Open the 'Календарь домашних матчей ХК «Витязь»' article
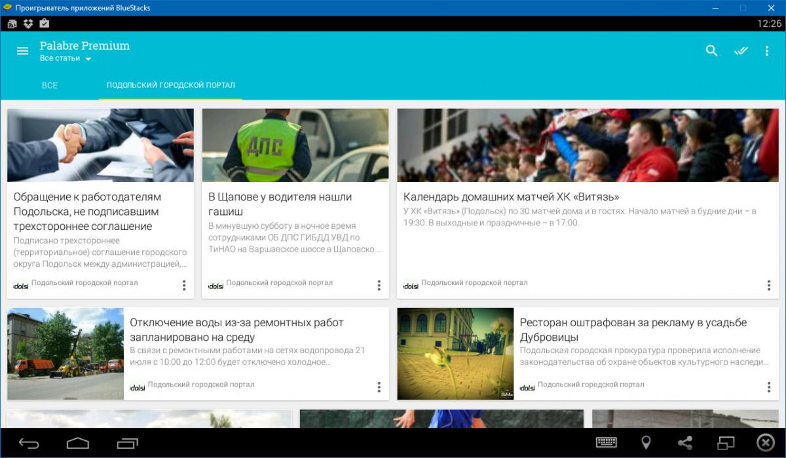This screenshot has width=786, height=458. 511,197
